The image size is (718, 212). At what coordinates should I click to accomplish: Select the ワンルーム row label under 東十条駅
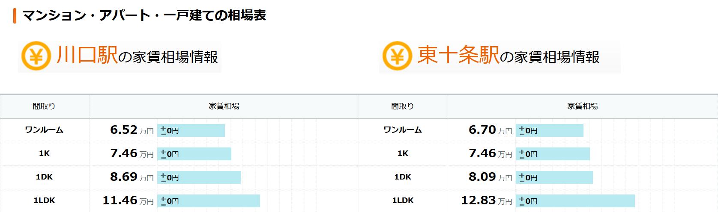(403, 130)
